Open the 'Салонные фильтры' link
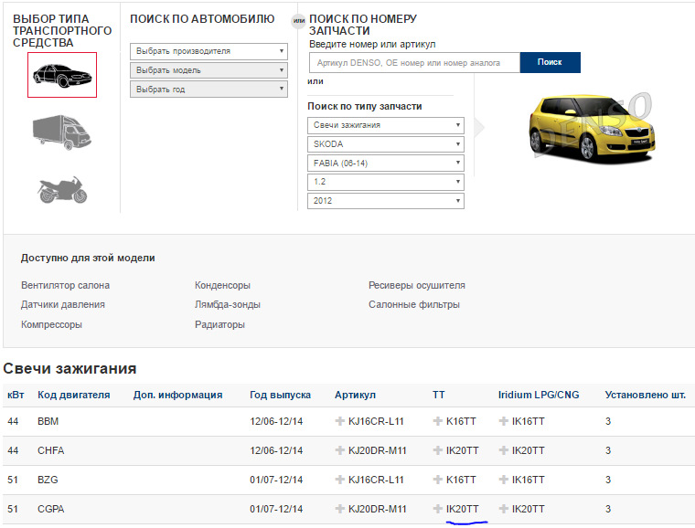Viewport: 695px width, 528px height. pyautogui.click(x=414, y=304)
